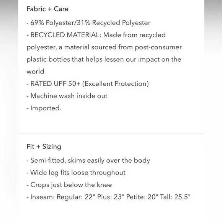Click Crops just below the knee
Image resolution: width=222 pixels, height=222 pixels.
69,185
